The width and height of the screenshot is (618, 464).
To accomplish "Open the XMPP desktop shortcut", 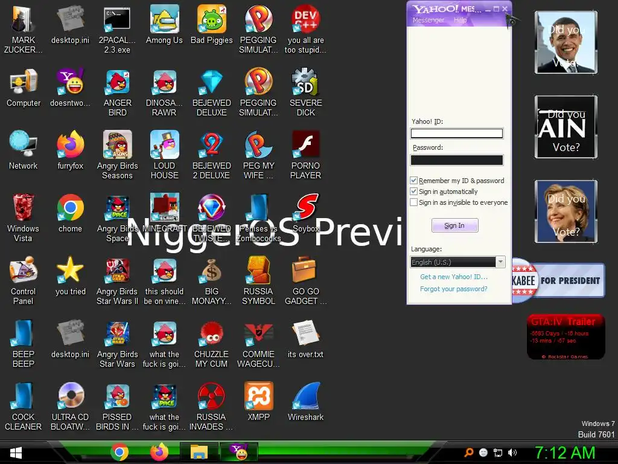I will coord(258,402).
